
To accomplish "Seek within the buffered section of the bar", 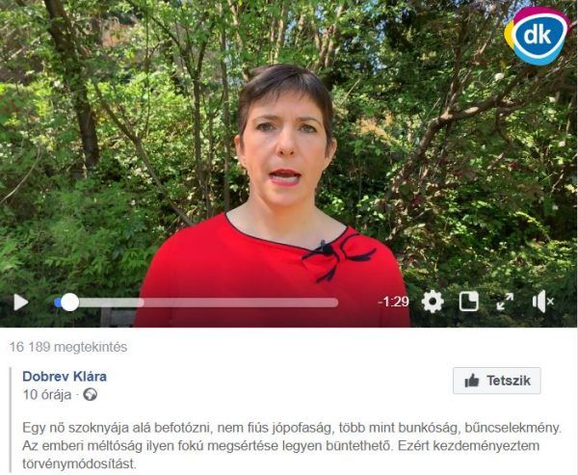I will pyautogui.click(x=111, y=303).
